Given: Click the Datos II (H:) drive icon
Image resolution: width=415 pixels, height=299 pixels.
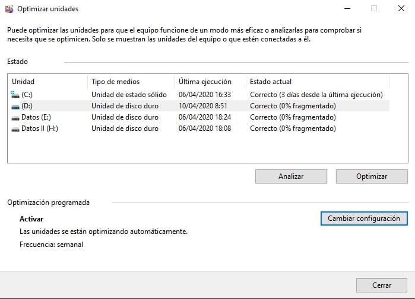Looking at the screenshot, I should (15, 129).
